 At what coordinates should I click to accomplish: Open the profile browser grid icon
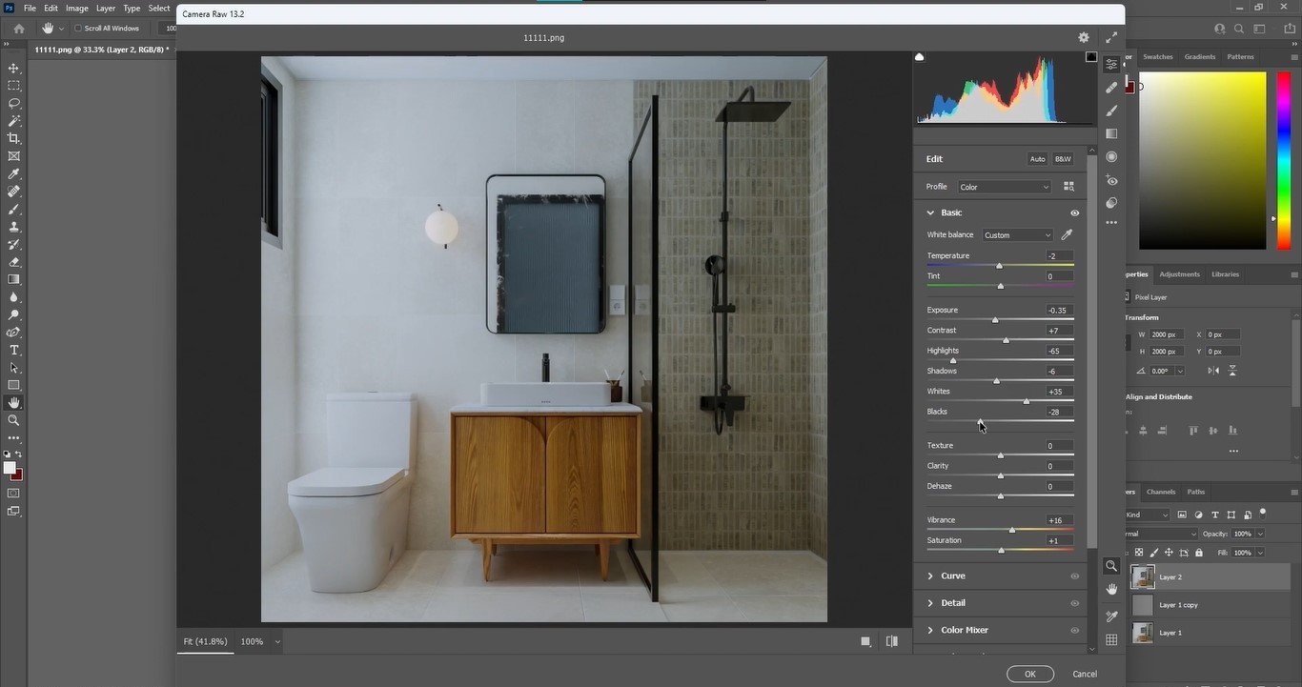coord(1068,187)
